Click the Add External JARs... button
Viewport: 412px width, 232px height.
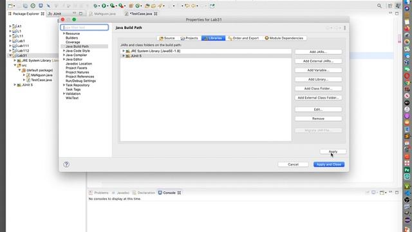[318, 61]
